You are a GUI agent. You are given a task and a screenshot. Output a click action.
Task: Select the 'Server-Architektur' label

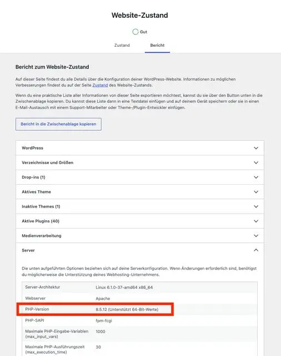point(43,287)
